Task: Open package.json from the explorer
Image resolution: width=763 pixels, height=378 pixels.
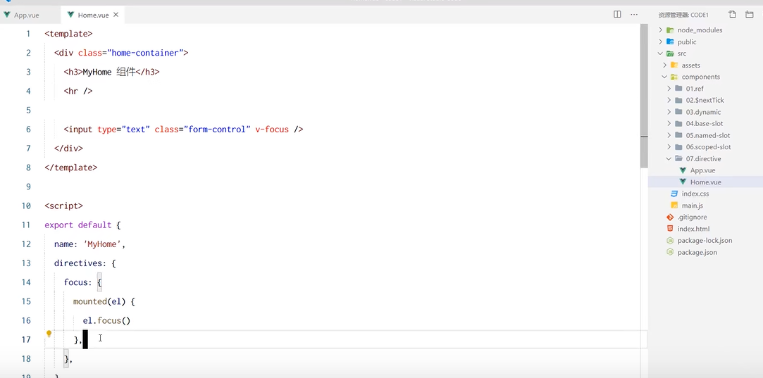Action: click(697, 252)
